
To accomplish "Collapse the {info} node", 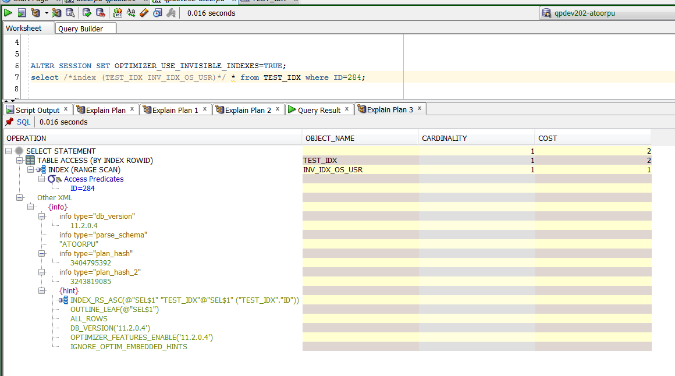I will 31,207.
